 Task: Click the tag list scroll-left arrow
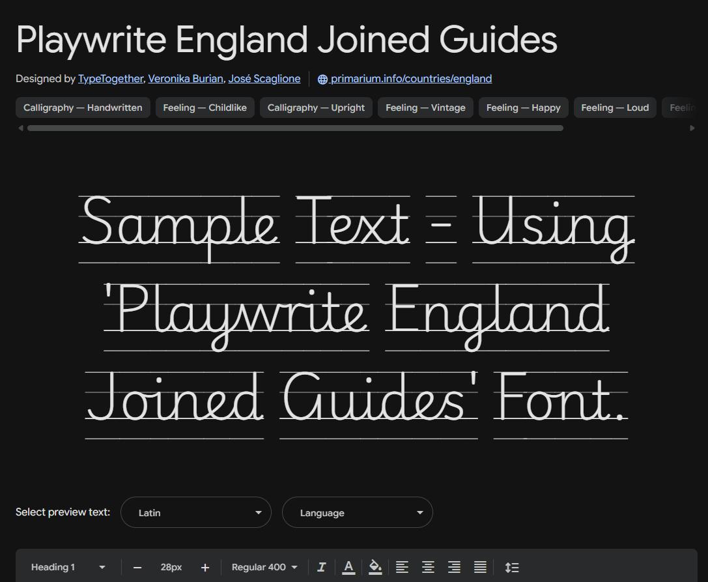click(x=20, y=128)
